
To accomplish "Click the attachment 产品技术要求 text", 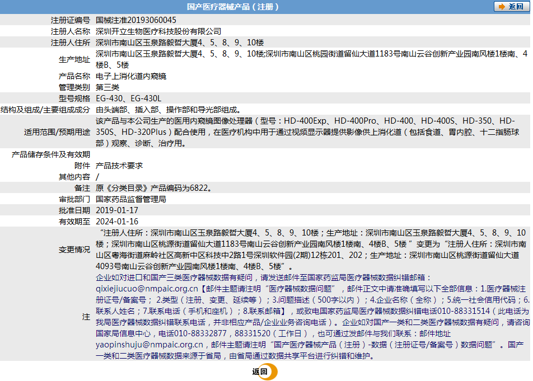I will click(x=119, y=166).
